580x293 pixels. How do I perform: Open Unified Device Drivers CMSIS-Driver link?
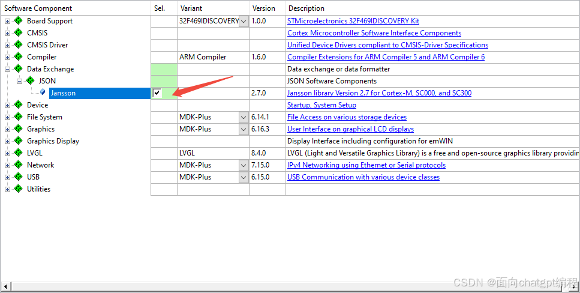point(387,45)
